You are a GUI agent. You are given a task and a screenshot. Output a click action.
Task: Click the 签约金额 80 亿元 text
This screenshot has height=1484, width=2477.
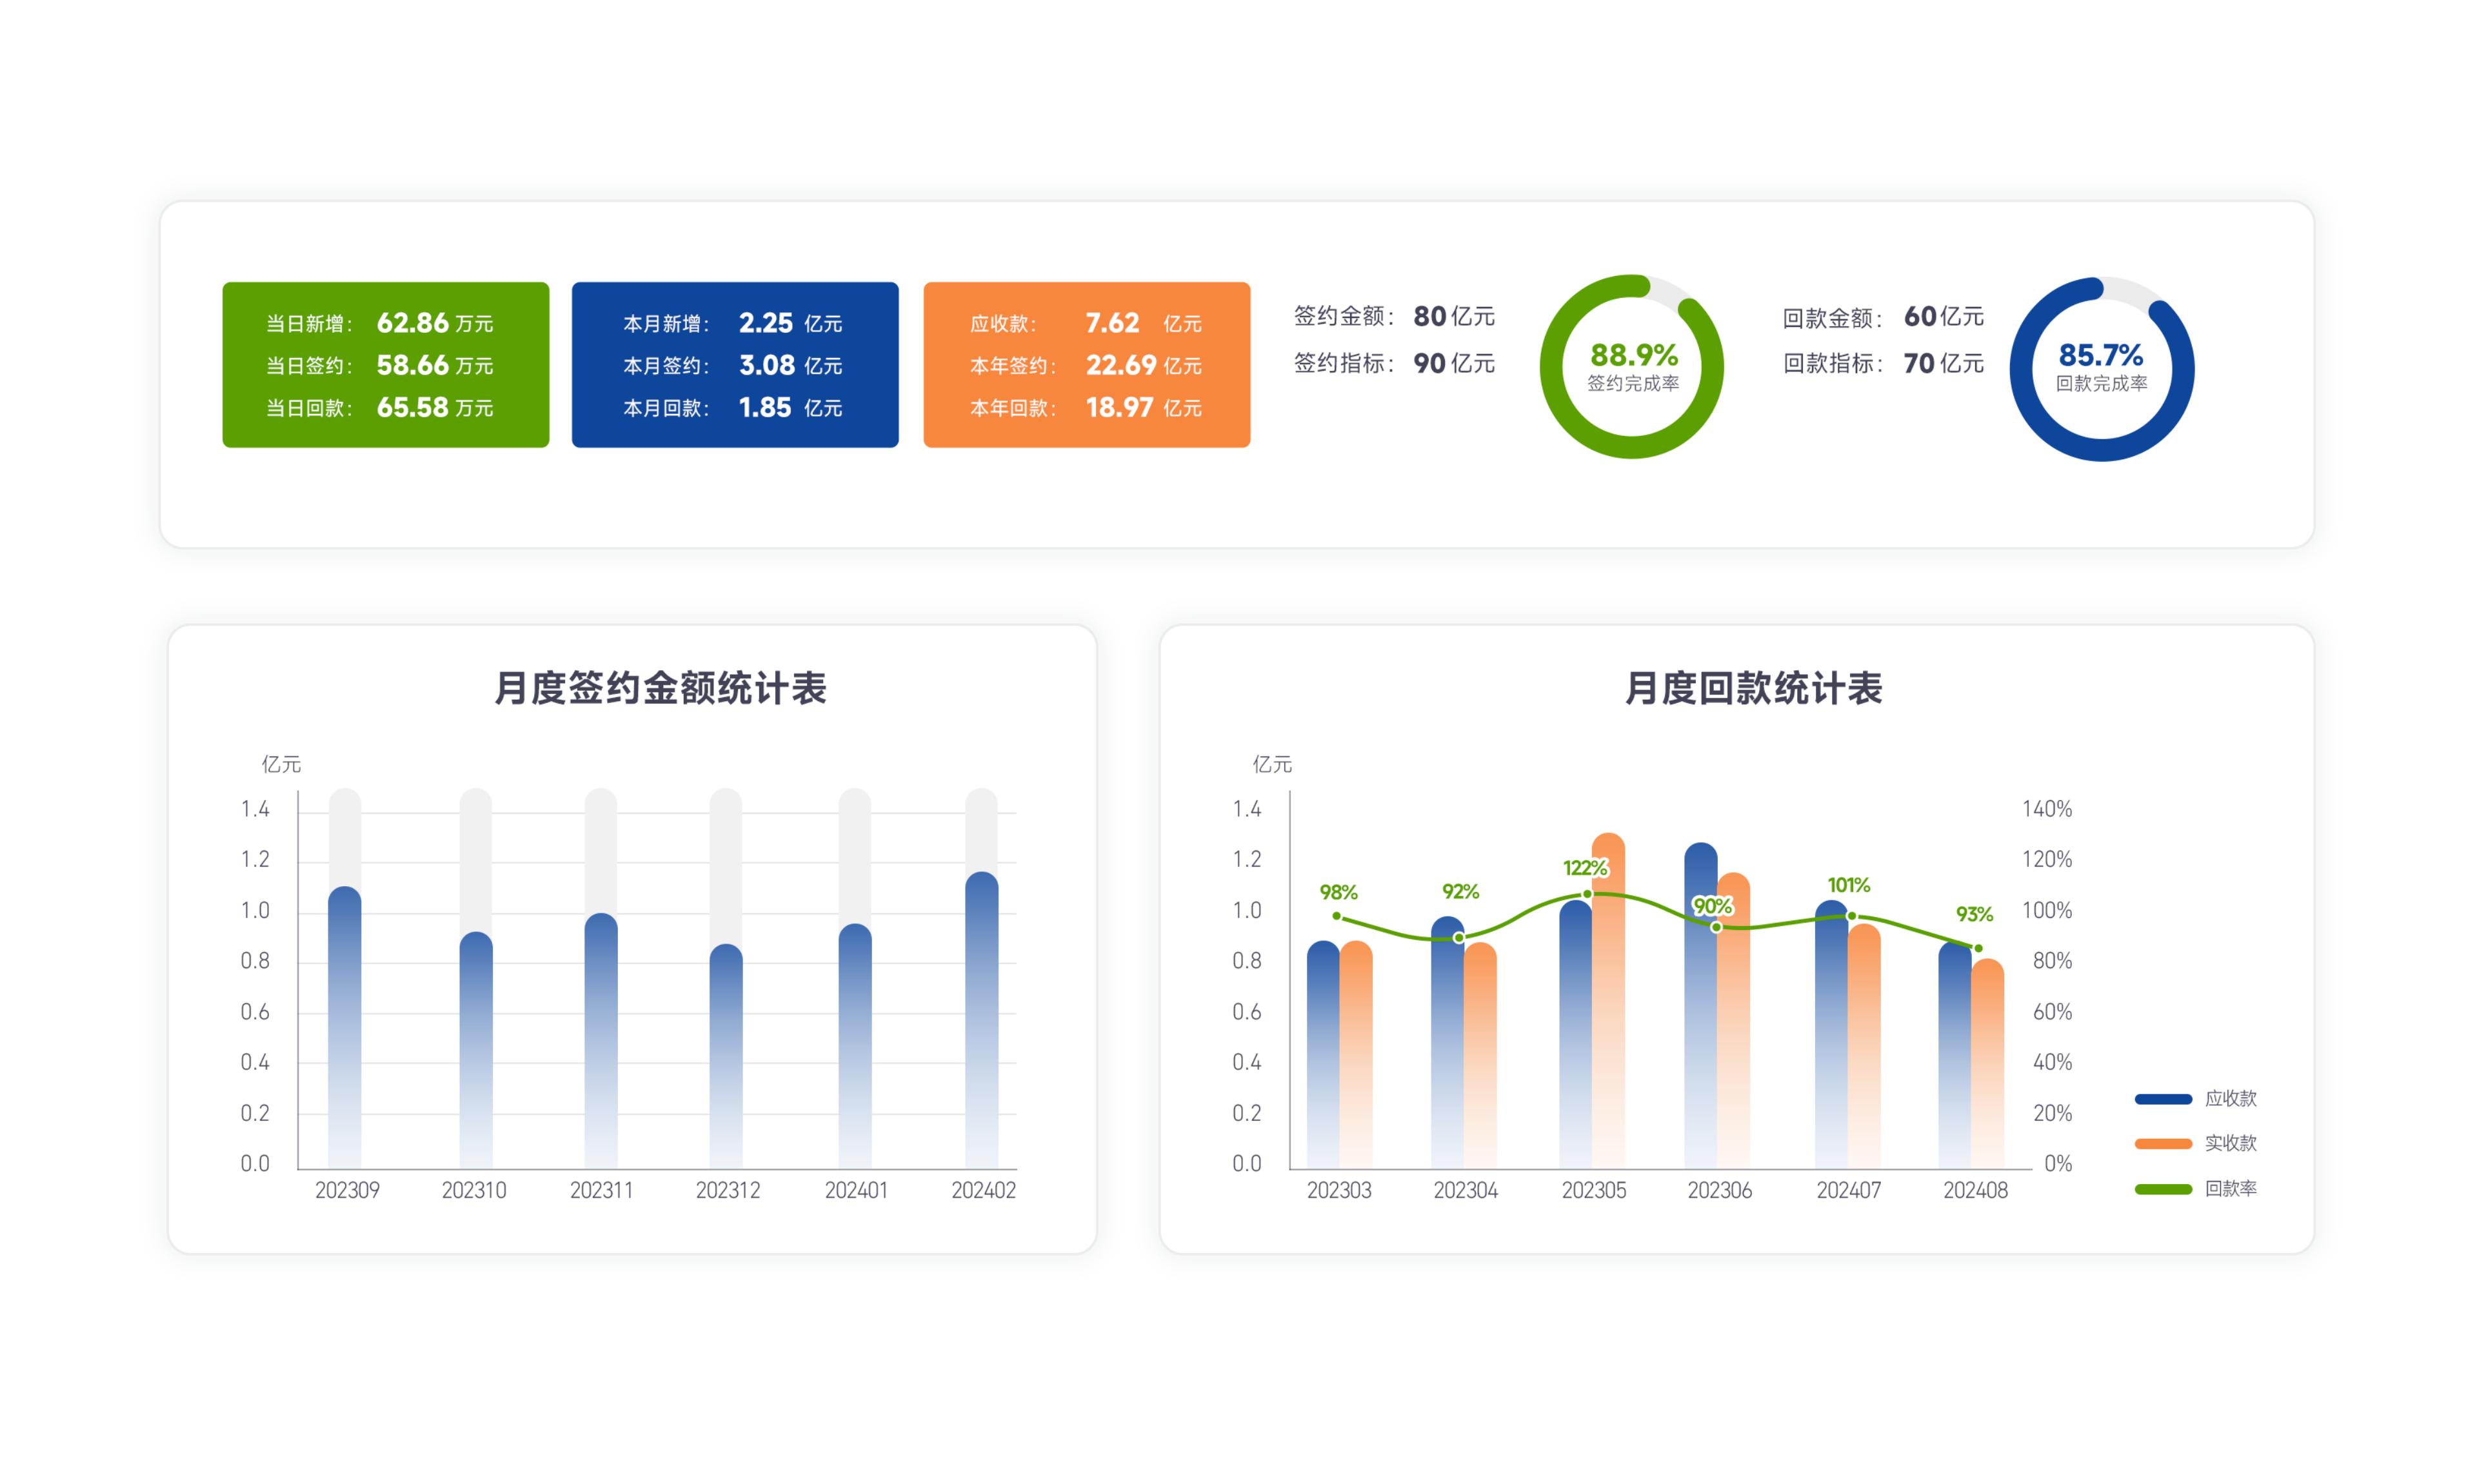tap(1394, 316)
